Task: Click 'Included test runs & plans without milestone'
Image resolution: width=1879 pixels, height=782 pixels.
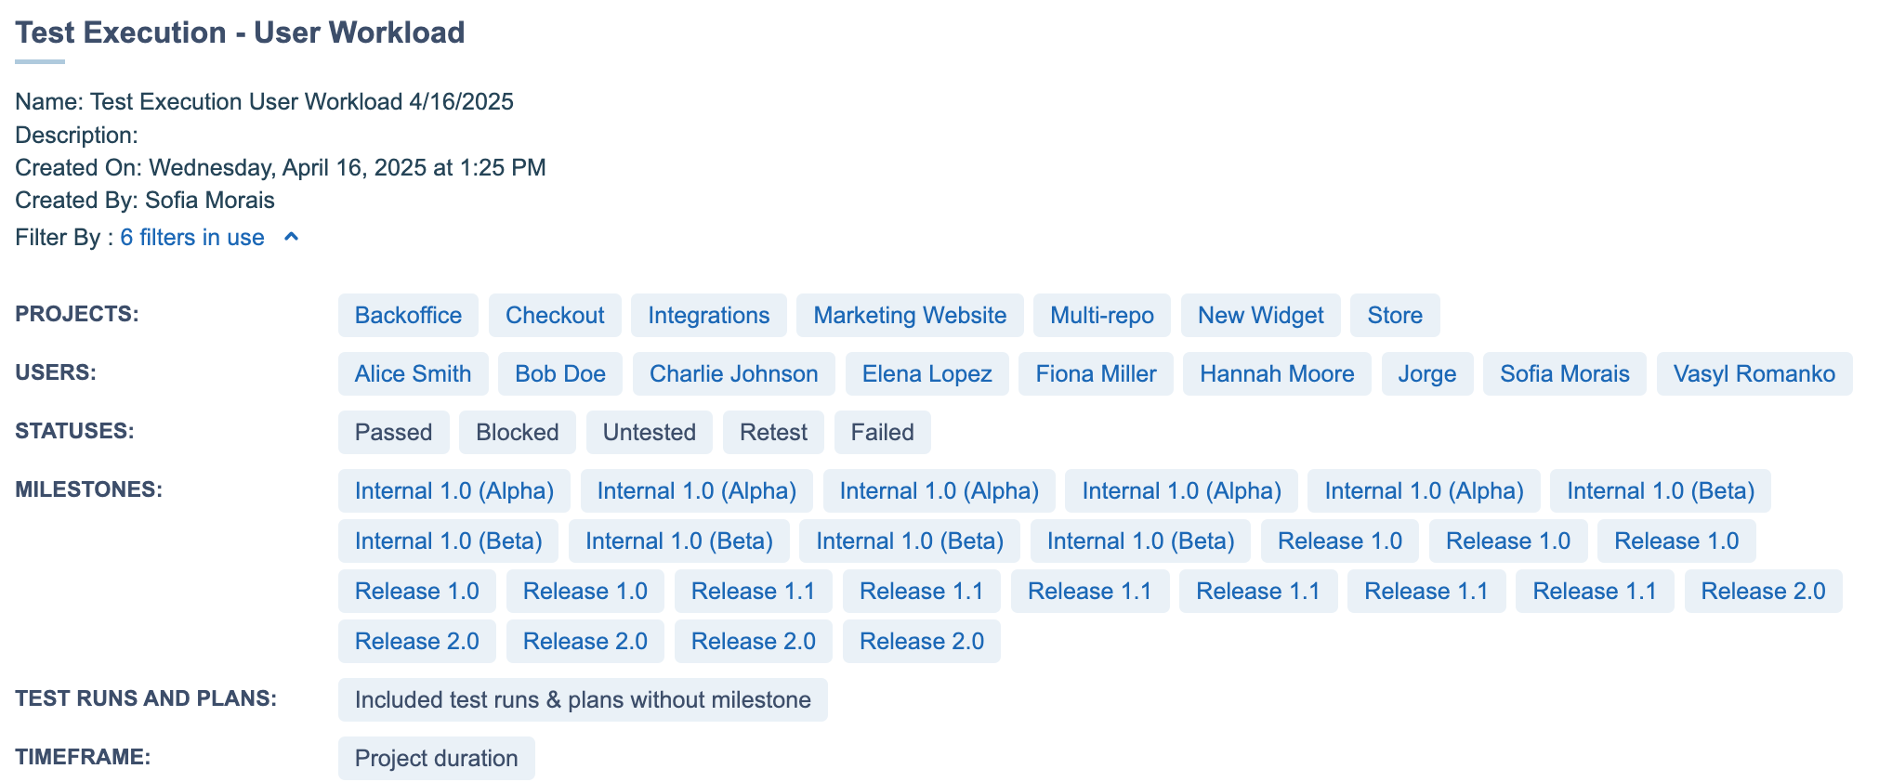Action: point(583,700)
